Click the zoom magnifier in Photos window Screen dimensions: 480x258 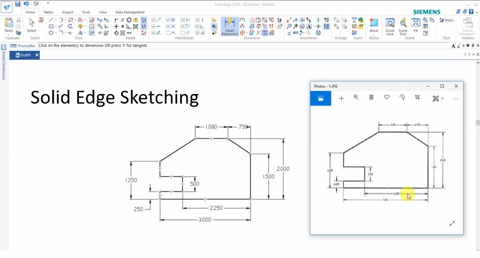coord(356,97)
